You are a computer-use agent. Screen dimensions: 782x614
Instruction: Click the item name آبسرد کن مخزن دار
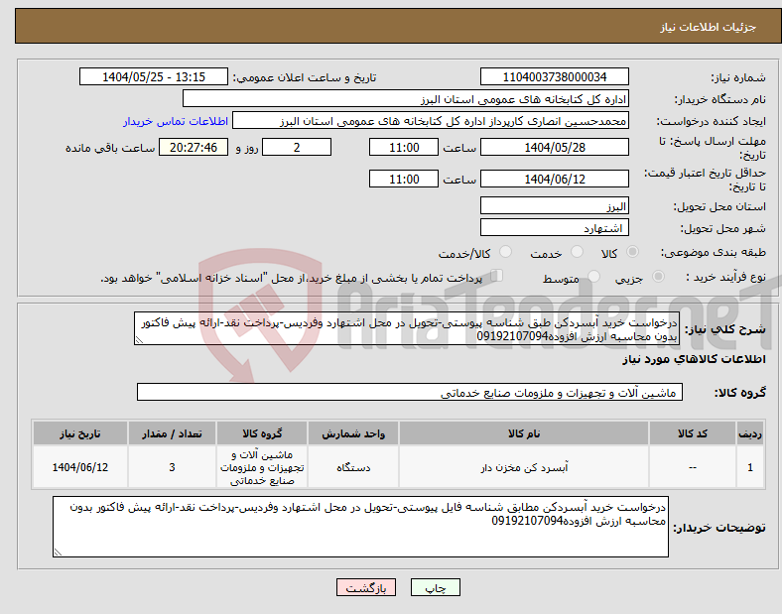pyautogui.click(x=524, y=467)
